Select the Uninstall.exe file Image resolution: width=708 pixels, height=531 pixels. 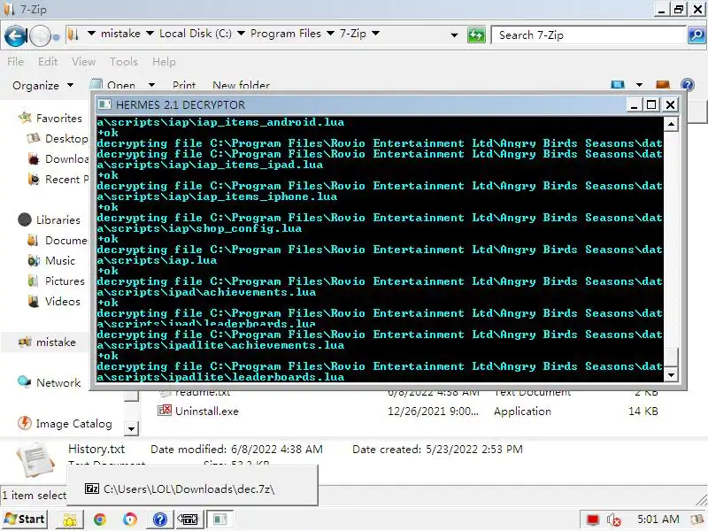coord(207,412)
